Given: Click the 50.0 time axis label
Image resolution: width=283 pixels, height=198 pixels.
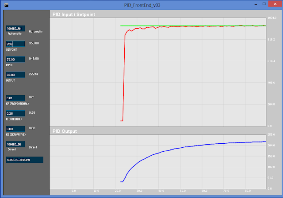Looking at the screenshot, I should point(183,191).
